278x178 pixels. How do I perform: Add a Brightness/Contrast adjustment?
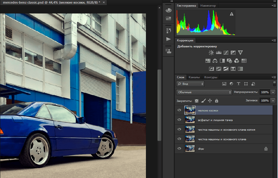(x=211, y=52)
